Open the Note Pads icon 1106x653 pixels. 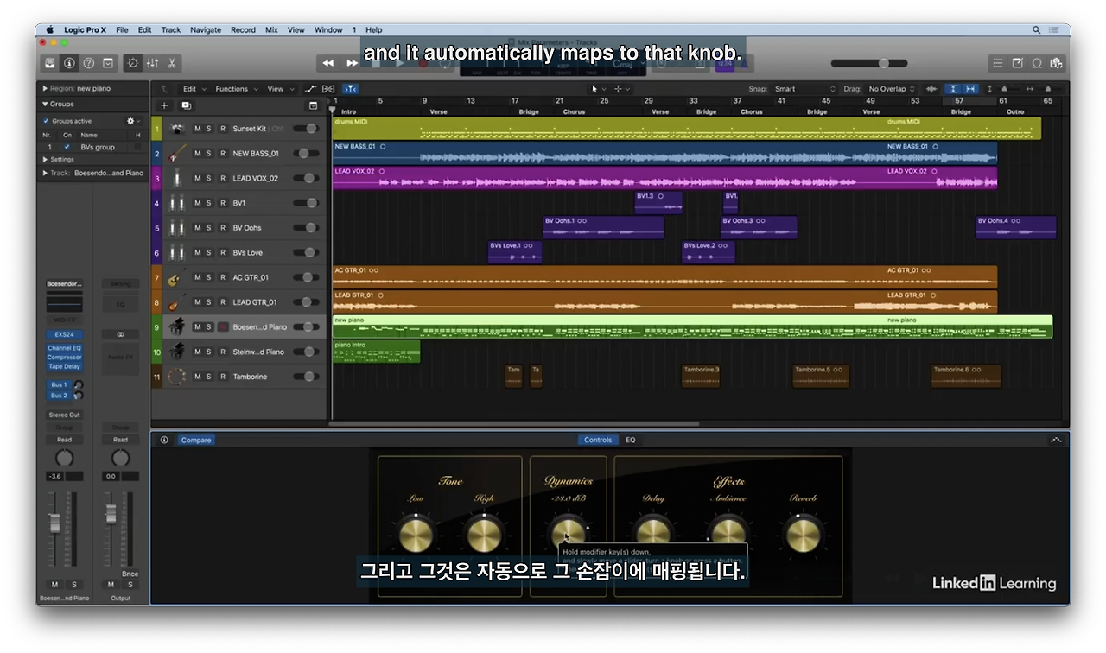coord(1017,63)
